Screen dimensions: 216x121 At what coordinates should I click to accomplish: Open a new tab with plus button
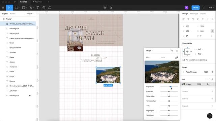[48, 2]
